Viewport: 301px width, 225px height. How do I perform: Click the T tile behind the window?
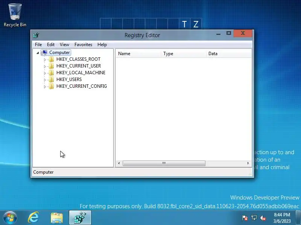click(x=184, y=24)
